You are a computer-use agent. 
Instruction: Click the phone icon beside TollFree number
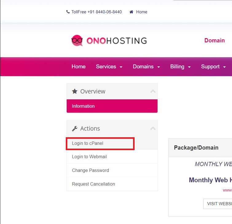(x=68, y=12)
